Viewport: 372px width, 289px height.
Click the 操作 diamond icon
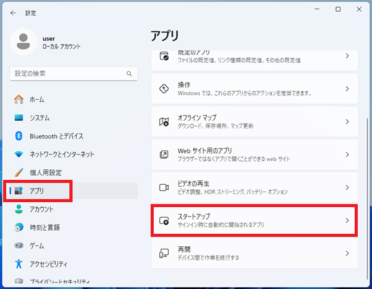pyautogui.click(x=164, y=89)
